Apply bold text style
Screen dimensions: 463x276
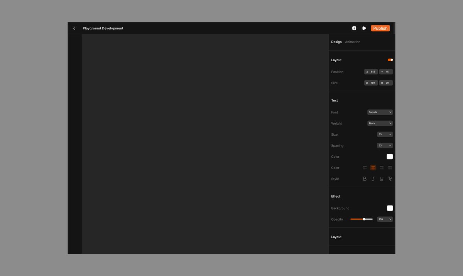[365, 179]
